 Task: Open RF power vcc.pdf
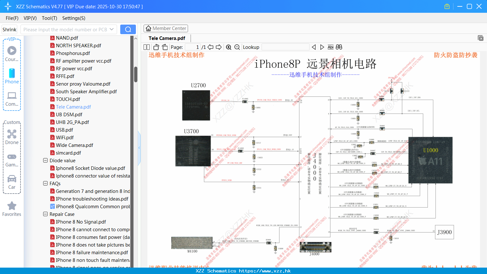click(x=74, y=69)
